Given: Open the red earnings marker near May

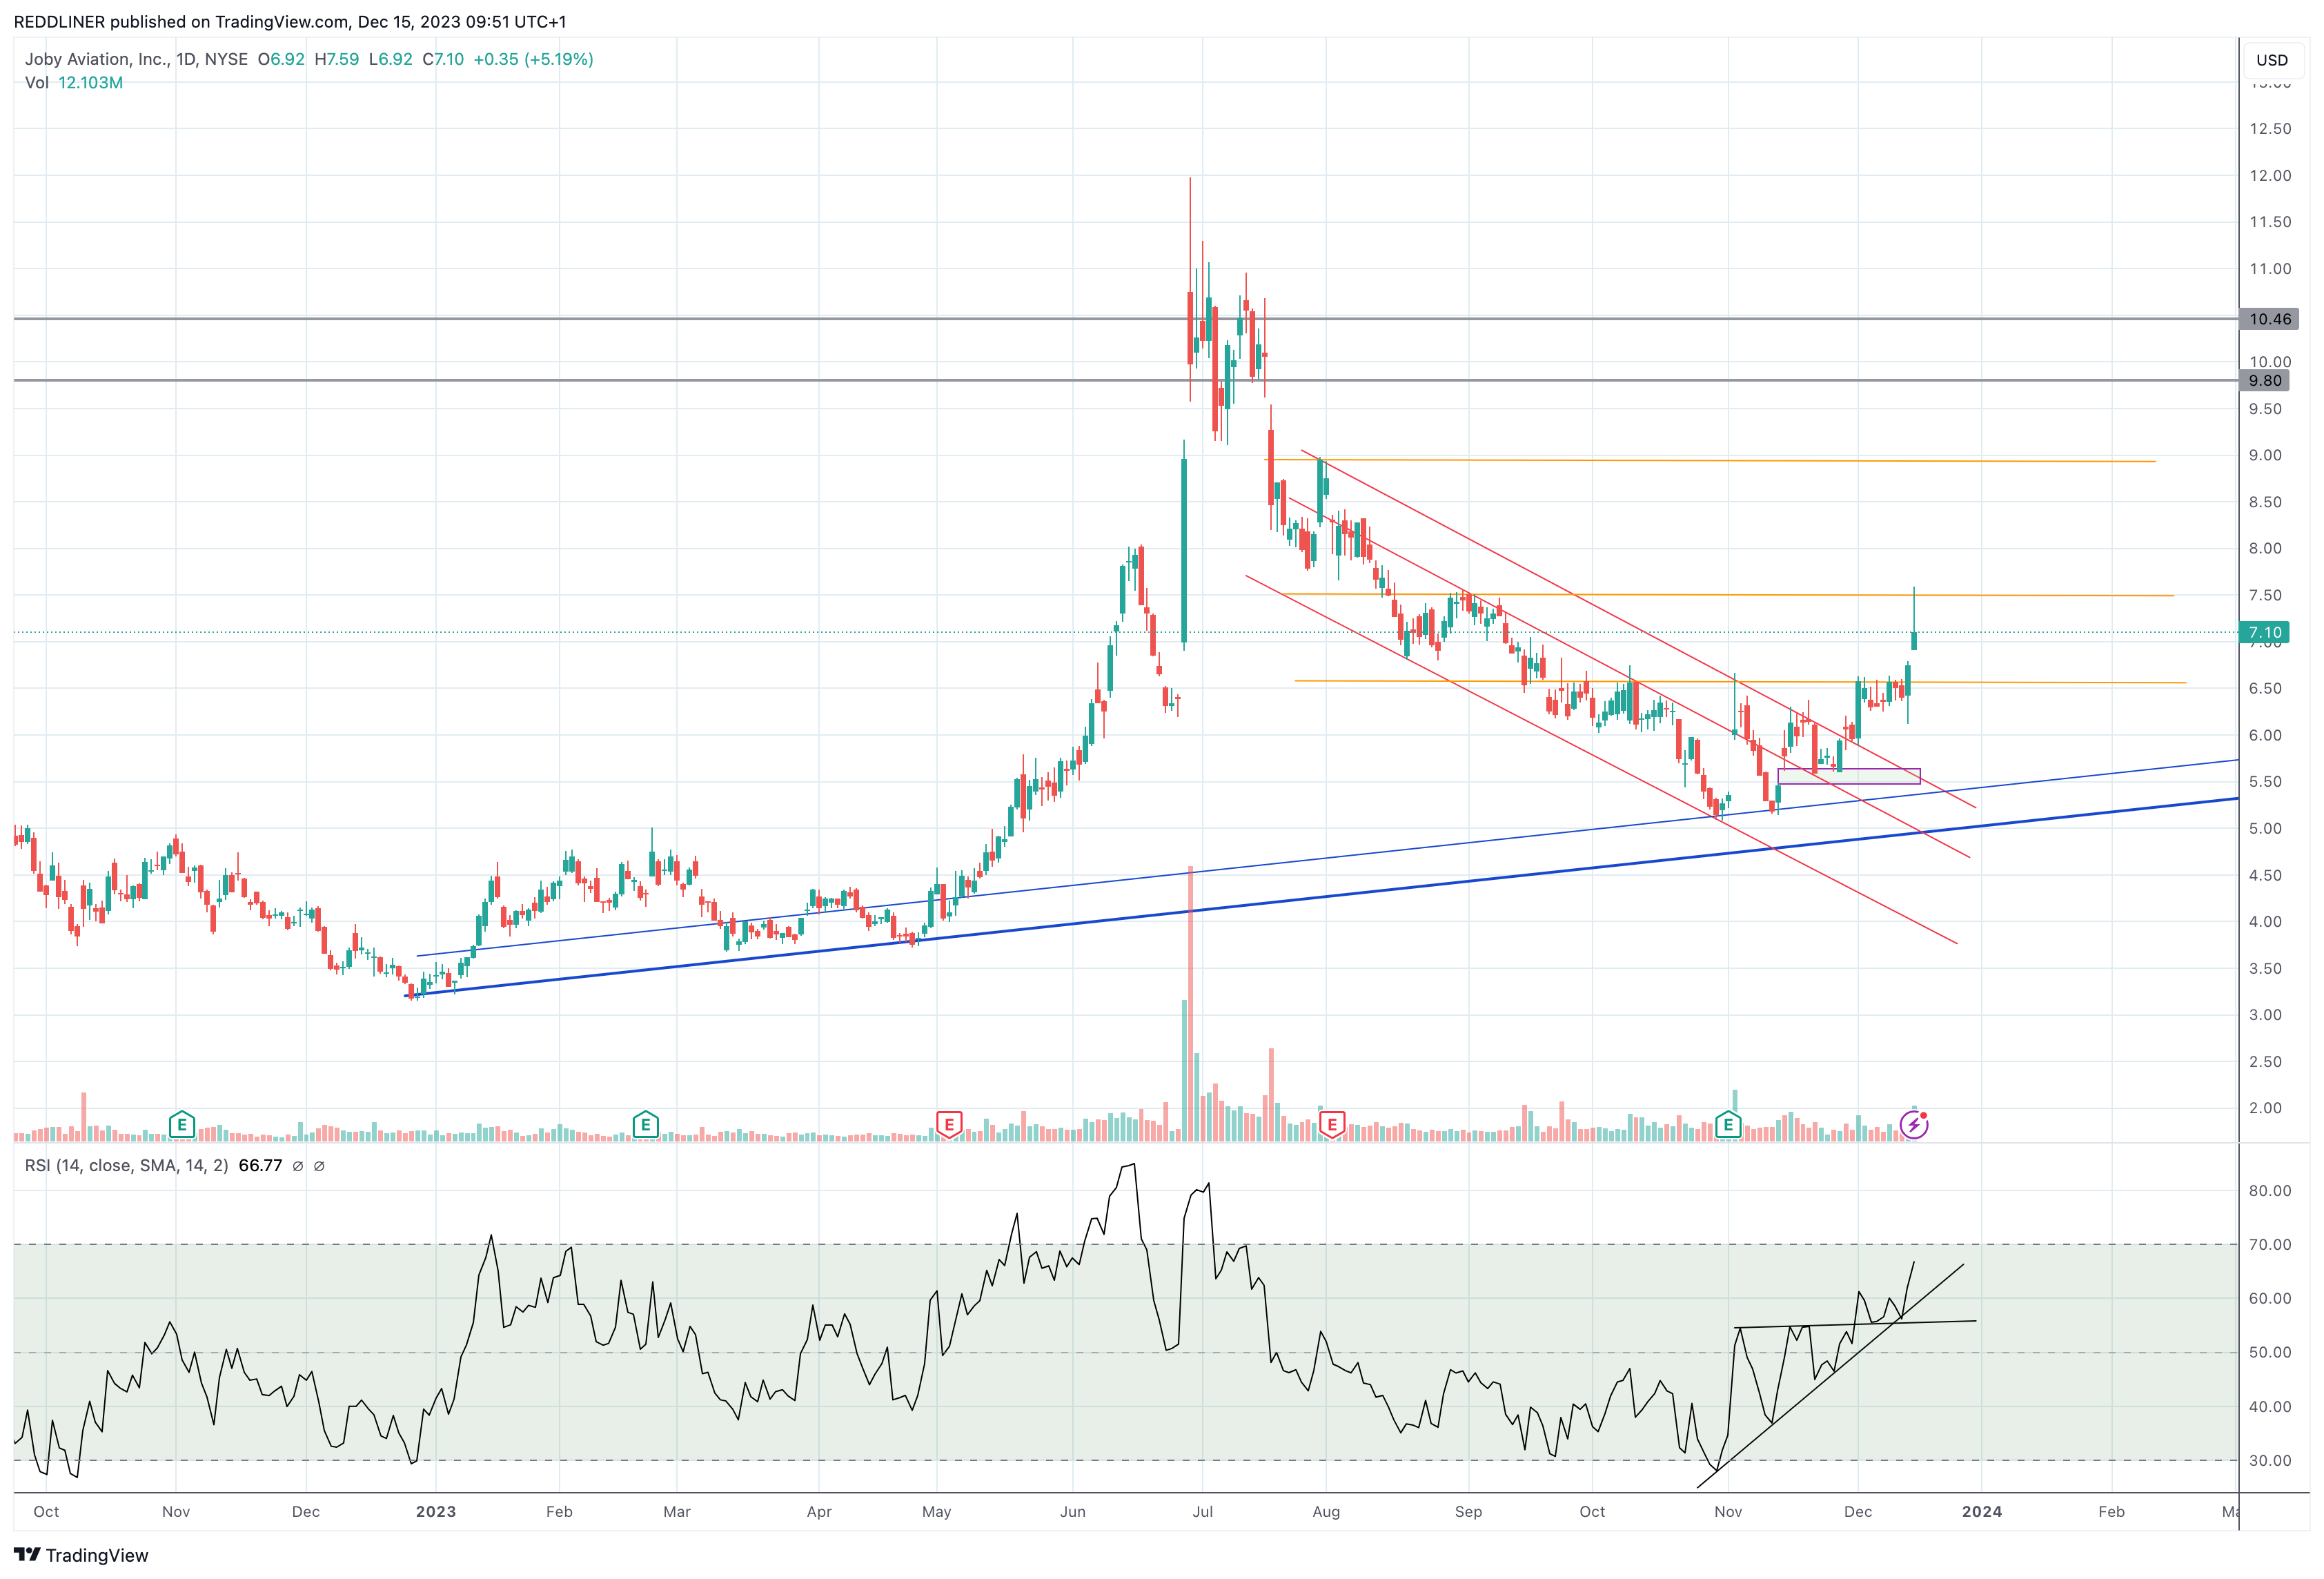Looking at the screenshot, I should (948, 1125).
